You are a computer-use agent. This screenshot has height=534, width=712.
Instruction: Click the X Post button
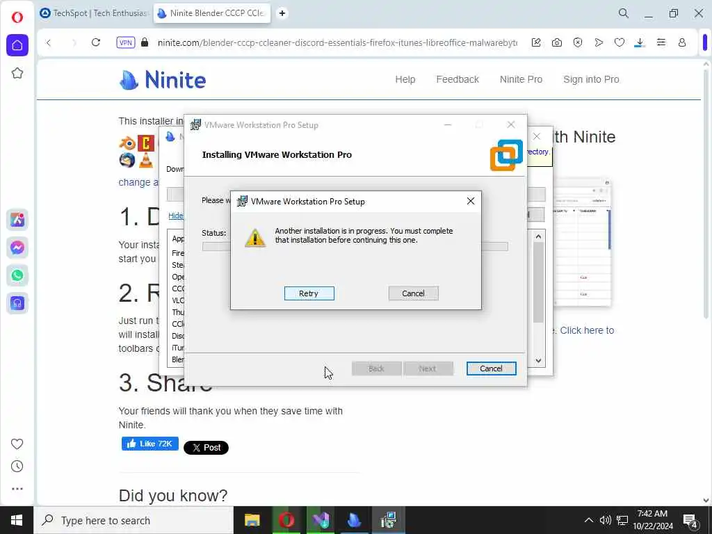click(206, 448)
